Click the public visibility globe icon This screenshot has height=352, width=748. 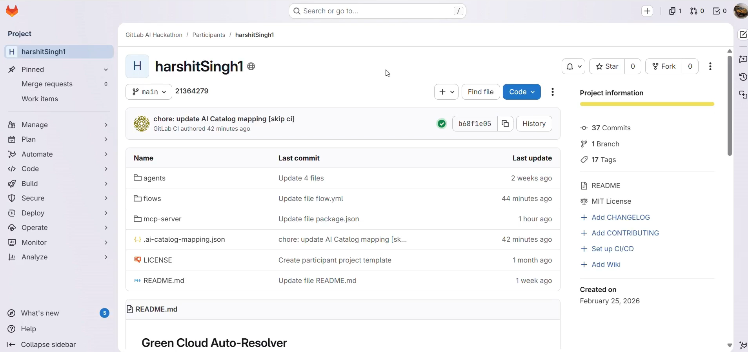tap(251, 67)
